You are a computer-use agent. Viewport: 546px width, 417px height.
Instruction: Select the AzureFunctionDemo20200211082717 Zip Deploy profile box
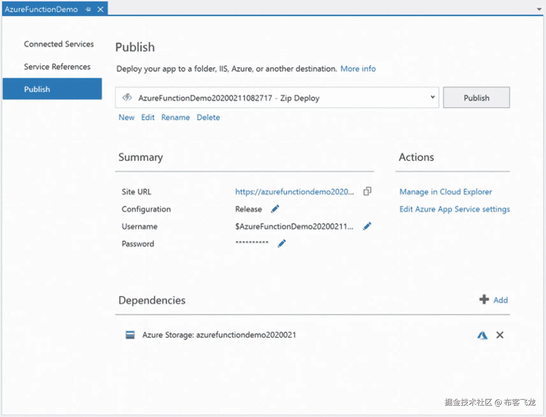277,98
